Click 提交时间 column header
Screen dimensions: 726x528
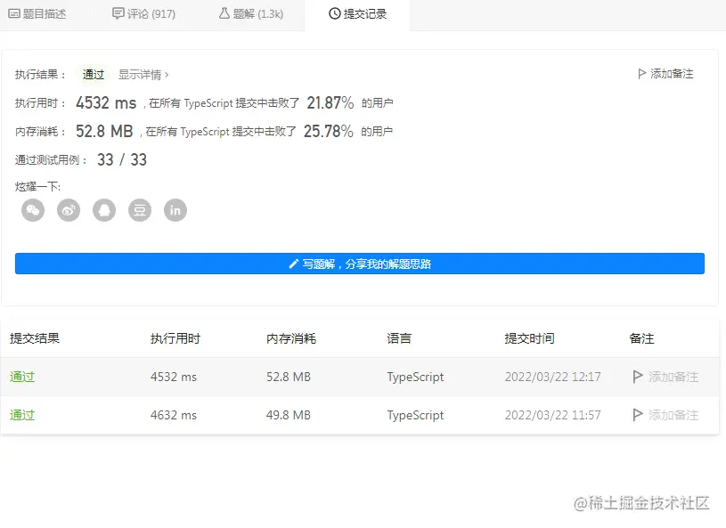coord(530,338)
